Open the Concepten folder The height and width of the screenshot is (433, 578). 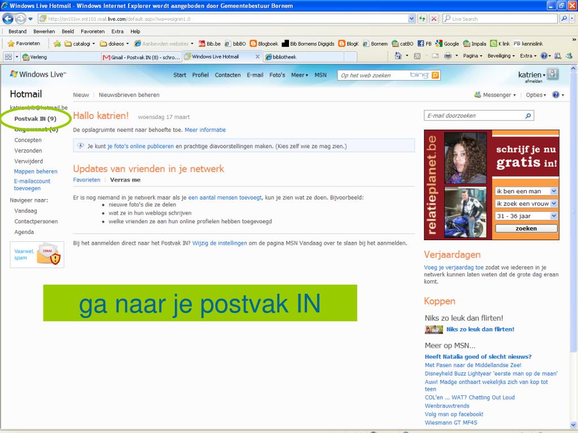[28, 140]
